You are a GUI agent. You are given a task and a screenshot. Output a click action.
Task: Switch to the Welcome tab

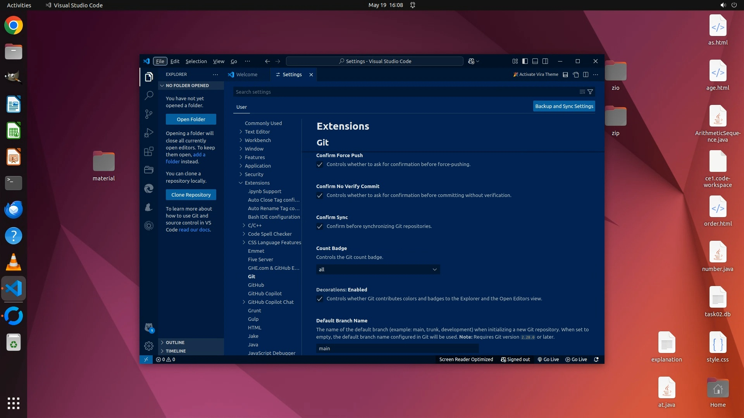(x=246, y=75)
